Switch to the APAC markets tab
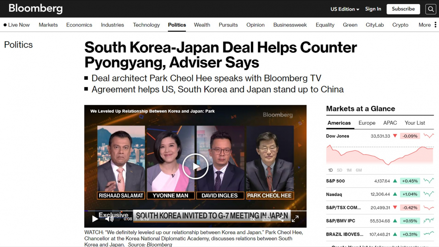The width and height of the screenshot is (439, 247). click(390, 123)
